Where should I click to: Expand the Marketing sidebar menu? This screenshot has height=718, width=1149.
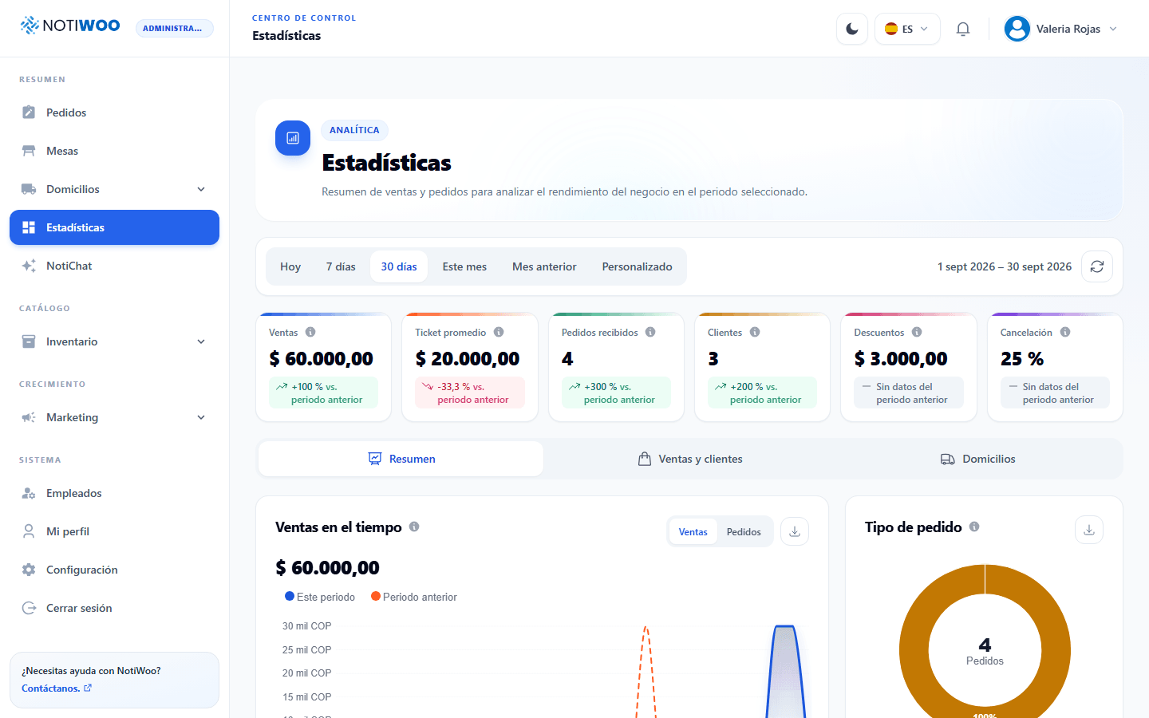[114, 417]
